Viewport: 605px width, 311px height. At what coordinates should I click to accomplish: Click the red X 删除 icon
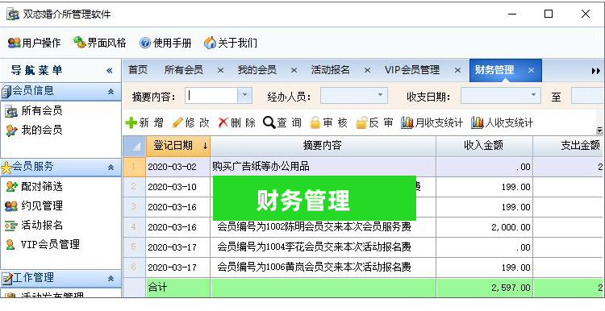point(223,123)
